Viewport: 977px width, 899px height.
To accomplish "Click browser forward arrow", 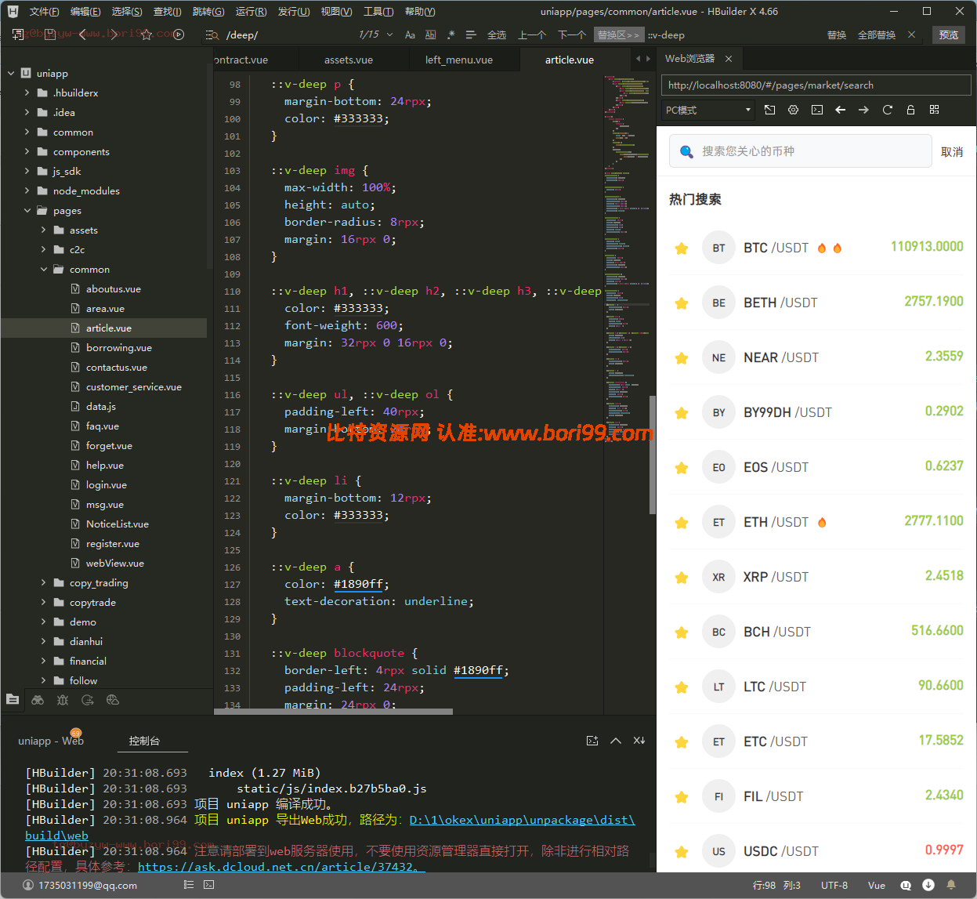I will (x=863, y=110).
